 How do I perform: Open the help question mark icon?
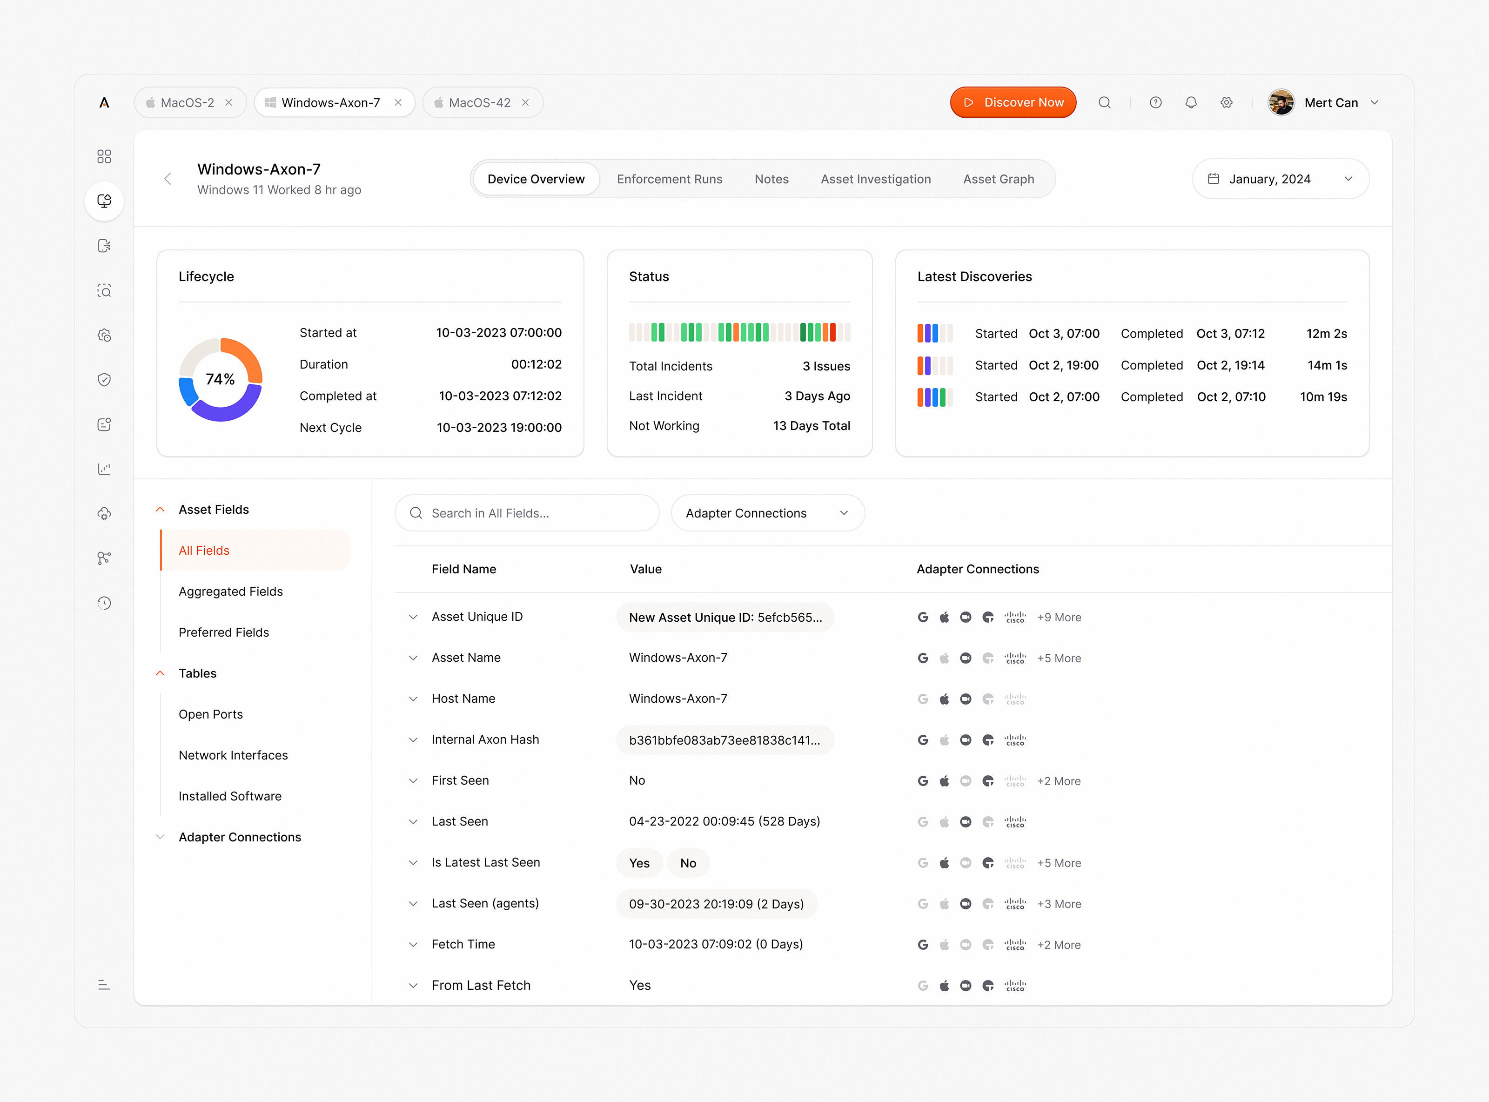1155,102
